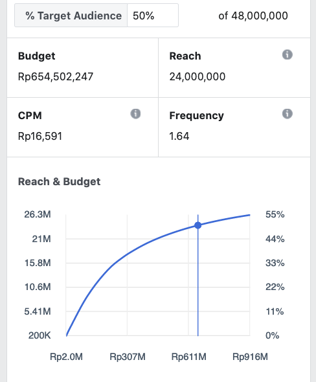The image size is (316, 382).
Task: Click the 21M y-axis label
Action: 41,239
